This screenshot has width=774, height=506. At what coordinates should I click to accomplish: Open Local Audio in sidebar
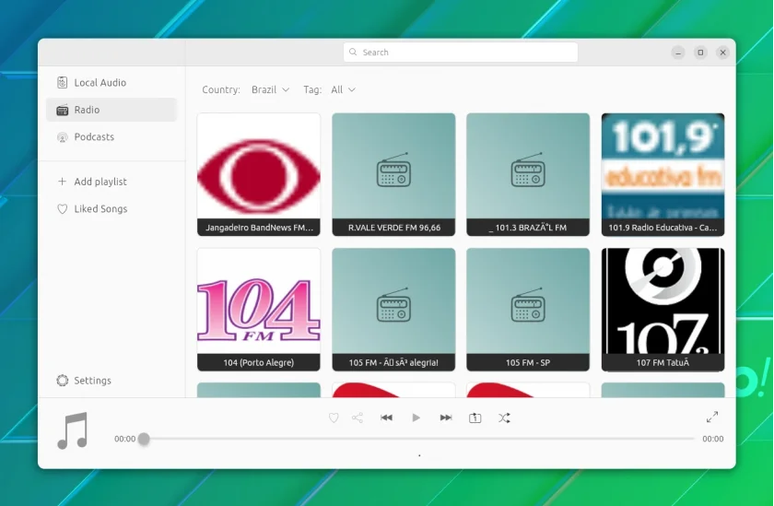[111, 82]
